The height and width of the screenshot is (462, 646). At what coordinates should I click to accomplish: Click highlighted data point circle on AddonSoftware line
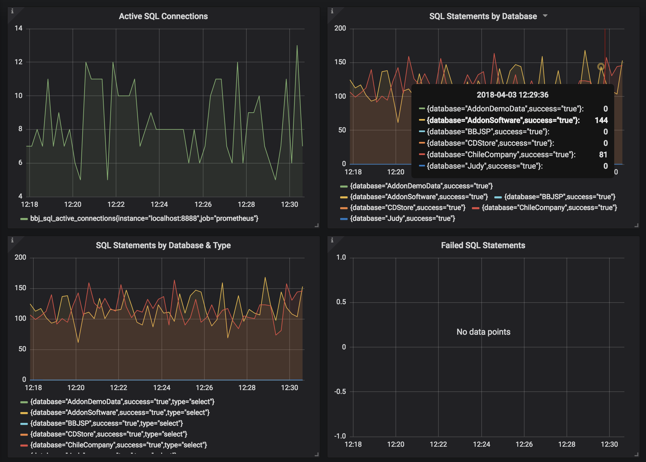tap(601, 66)
